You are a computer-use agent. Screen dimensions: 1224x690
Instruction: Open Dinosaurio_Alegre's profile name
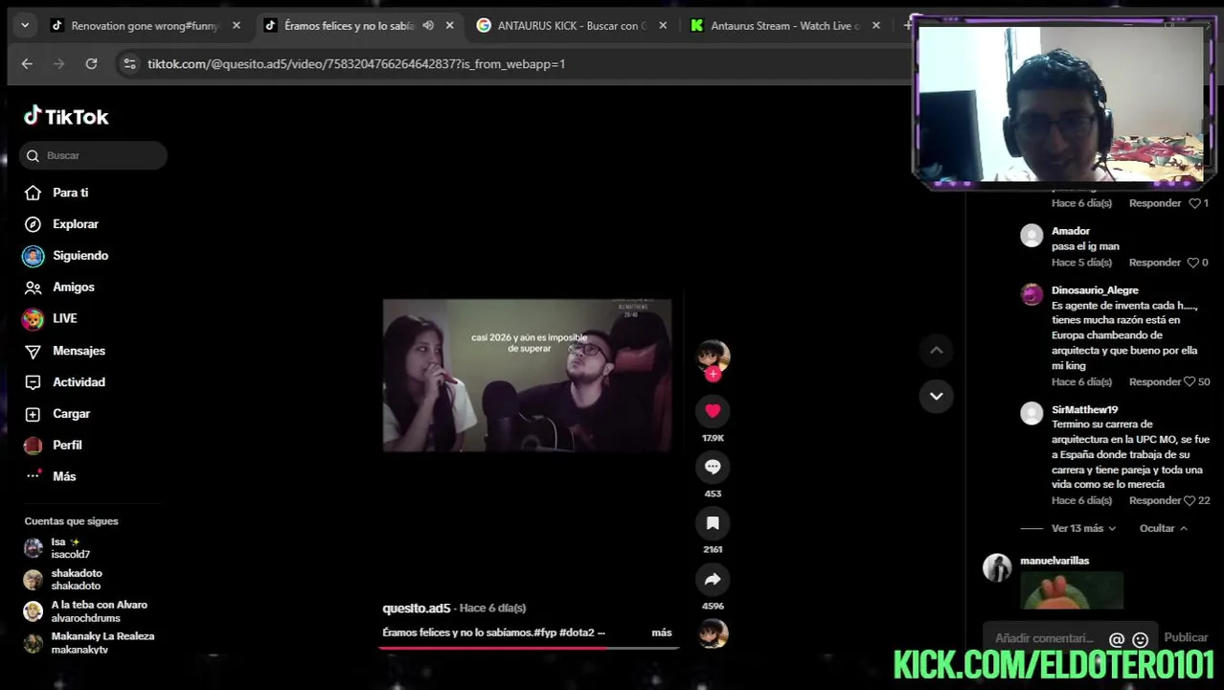[x=1095, y=290]
